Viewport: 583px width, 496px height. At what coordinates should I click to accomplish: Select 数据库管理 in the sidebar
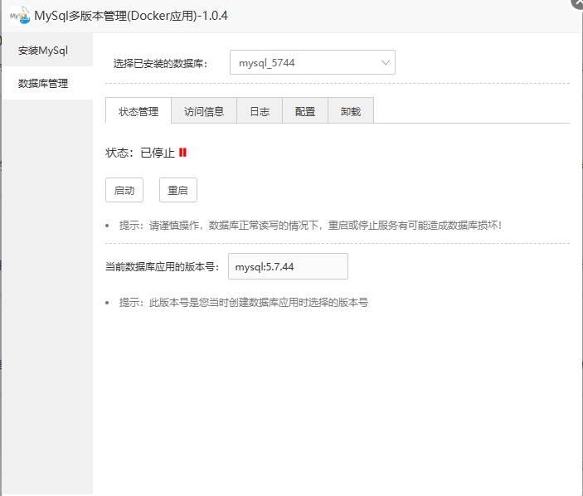coord(47,83)
